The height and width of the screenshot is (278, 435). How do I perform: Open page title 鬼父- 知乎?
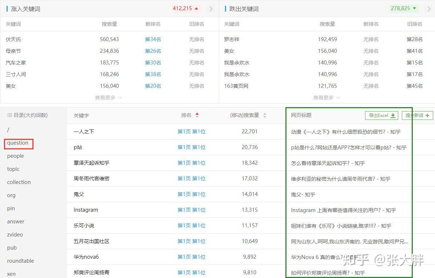(303, 195)
